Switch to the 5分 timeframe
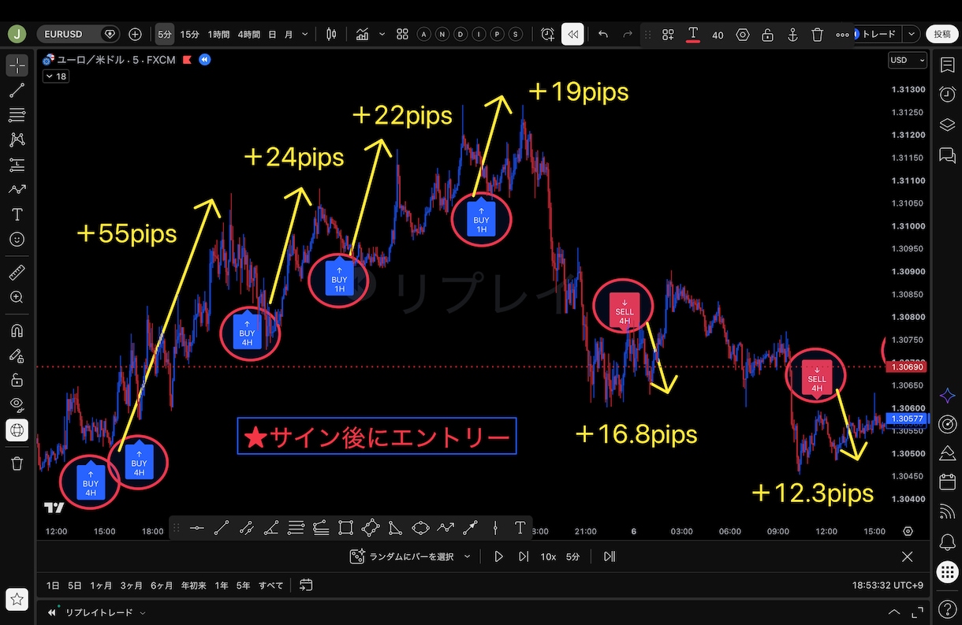Viewport: 962px width, 625px height. [164, 34]
